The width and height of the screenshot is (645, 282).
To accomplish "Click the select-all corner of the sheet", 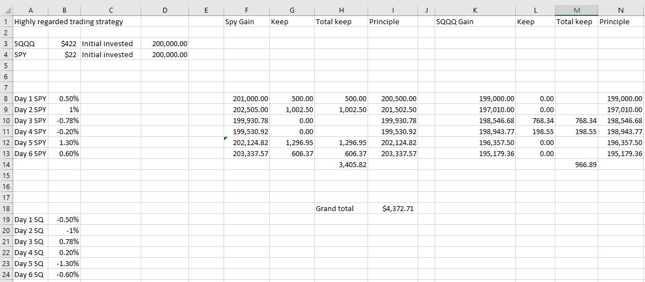I will point(6,10).
